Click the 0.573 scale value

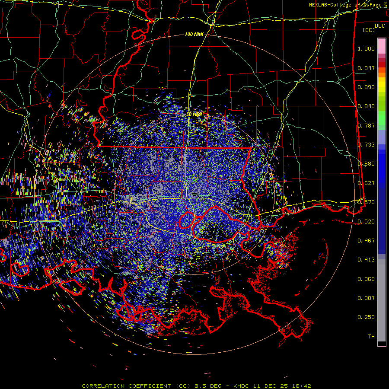(366, 202)
